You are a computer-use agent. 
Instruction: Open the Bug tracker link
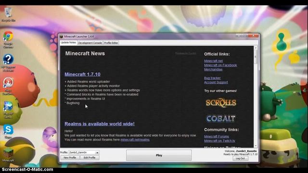tap(212, 78)
